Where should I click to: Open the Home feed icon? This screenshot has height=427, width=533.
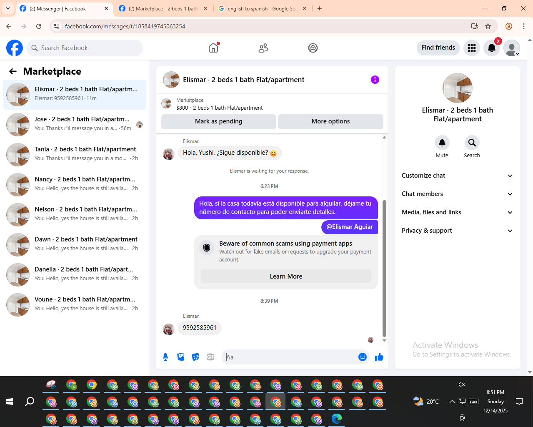click(213, 48)
